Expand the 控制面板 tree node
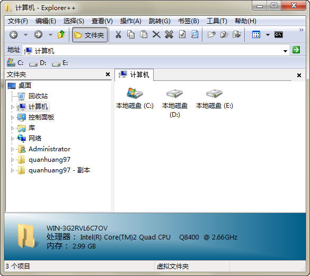 (x=12, y=117)
